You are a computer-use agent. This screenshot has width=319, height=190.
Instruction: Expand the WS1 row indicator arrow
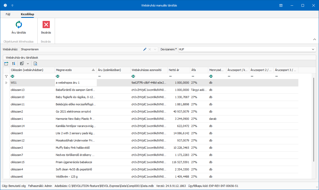coord(6,83)
